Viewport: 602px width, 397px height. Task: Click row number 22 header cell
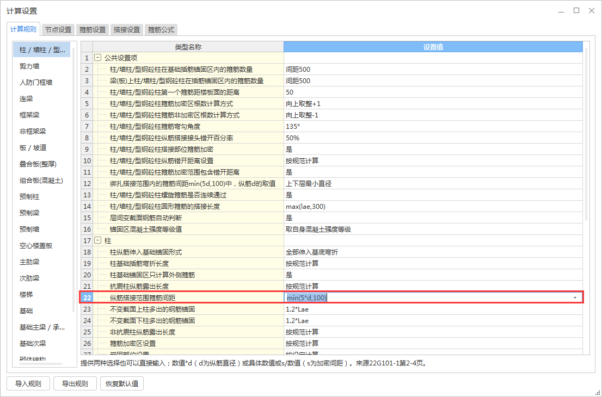(87, 297)
